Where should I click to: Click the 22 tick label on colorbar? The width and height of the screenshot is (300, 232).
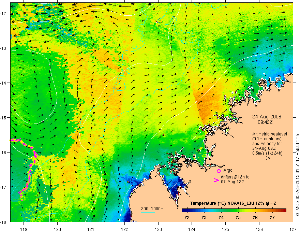tap(187, 217)
